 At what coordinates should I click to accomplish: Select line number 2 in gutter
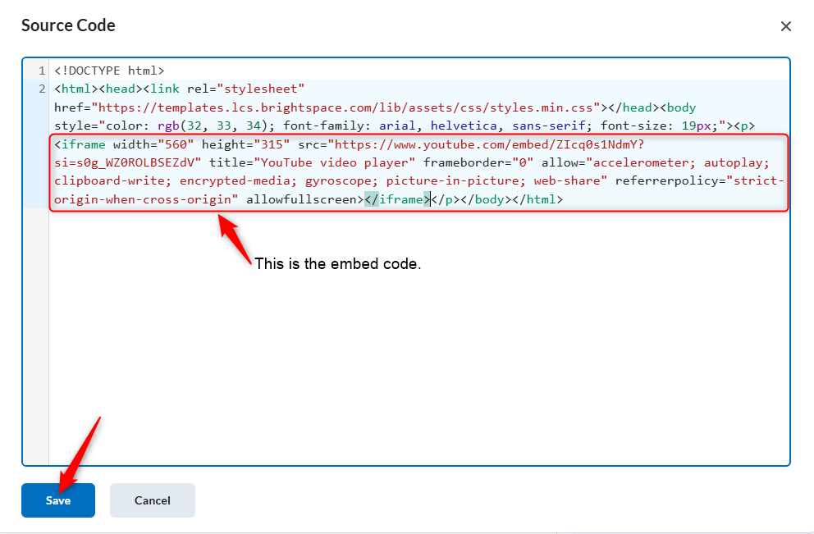tap(42, 89)
